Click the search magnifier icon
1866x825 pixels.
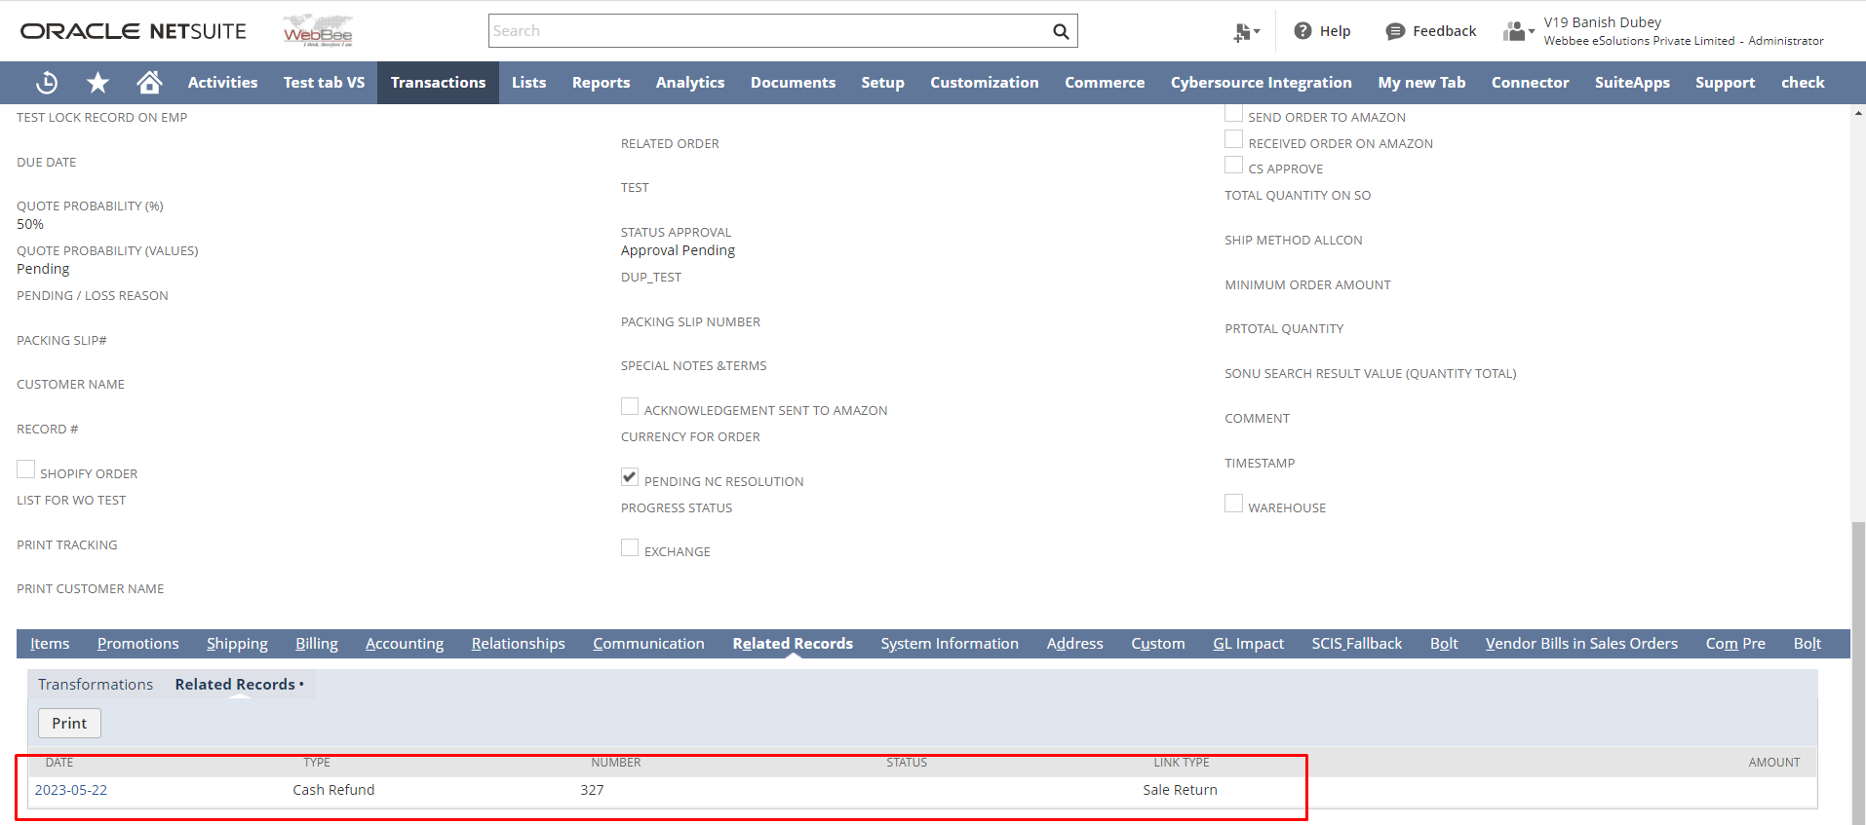coord(1061,31)
